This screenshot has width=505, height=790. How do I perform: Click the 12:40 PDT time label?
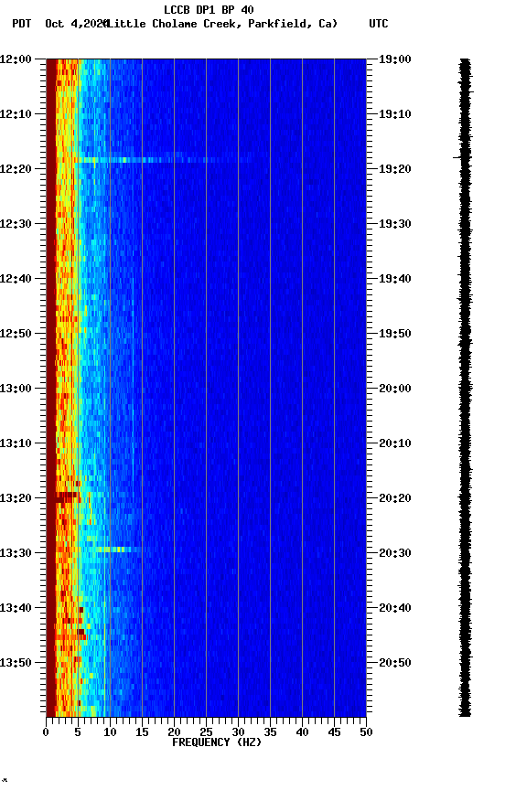pyautogui.click(x=16, y=279)
